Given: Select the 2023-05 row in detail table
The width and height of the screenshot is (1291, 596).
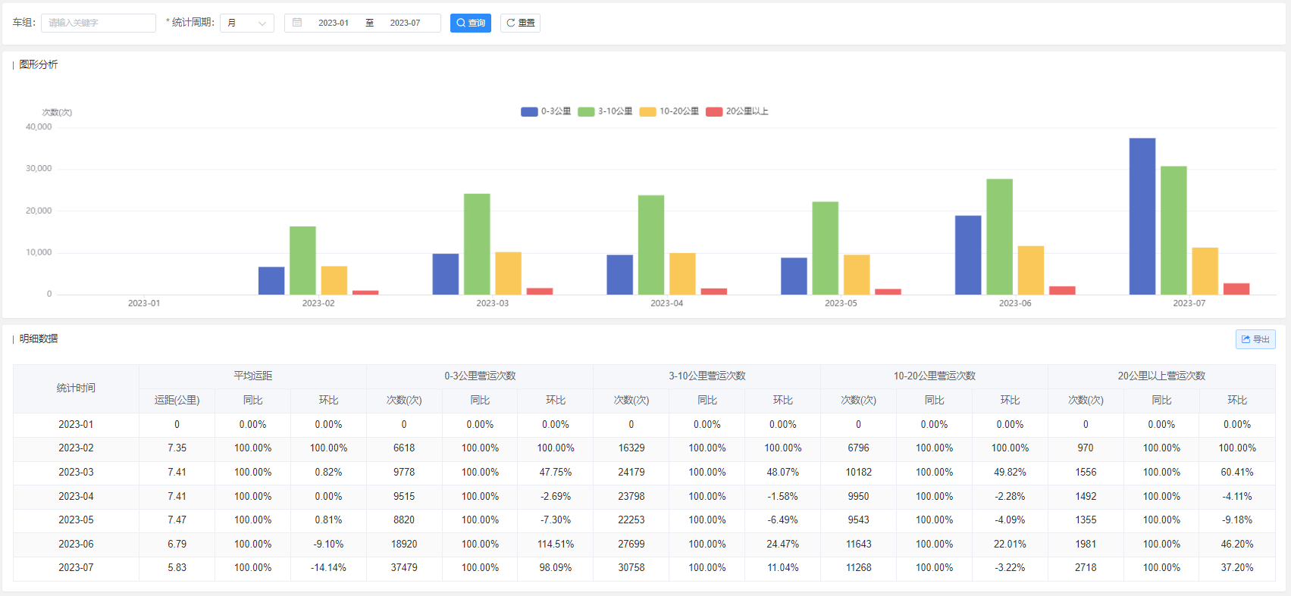Looking at the screenshot, I should (x=76, y=520).
